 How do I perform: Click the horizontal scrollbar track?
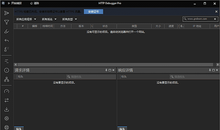coord(115,65)
